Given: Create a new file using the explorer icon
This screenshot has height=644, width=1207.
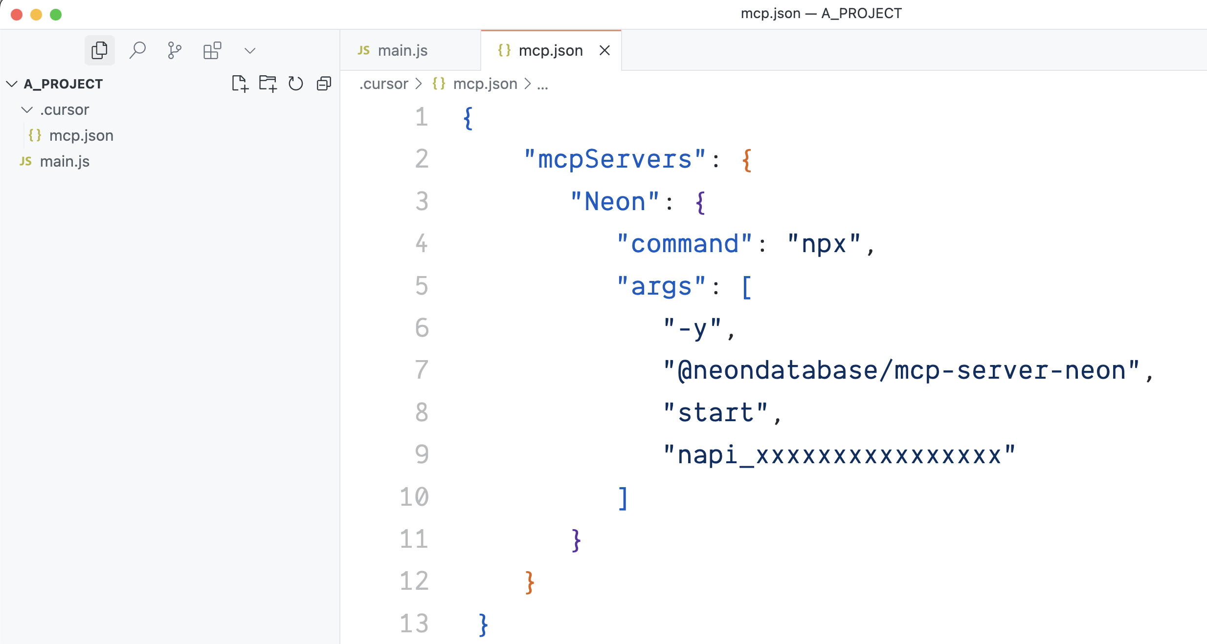Looking at the screenshot, I should tap(240, 84).
